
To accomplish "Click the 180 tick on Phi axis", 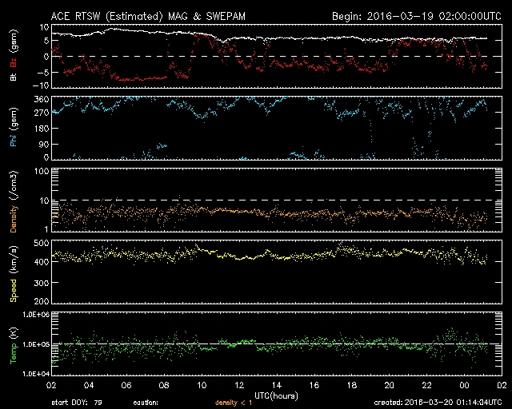I will pos(42,129).
